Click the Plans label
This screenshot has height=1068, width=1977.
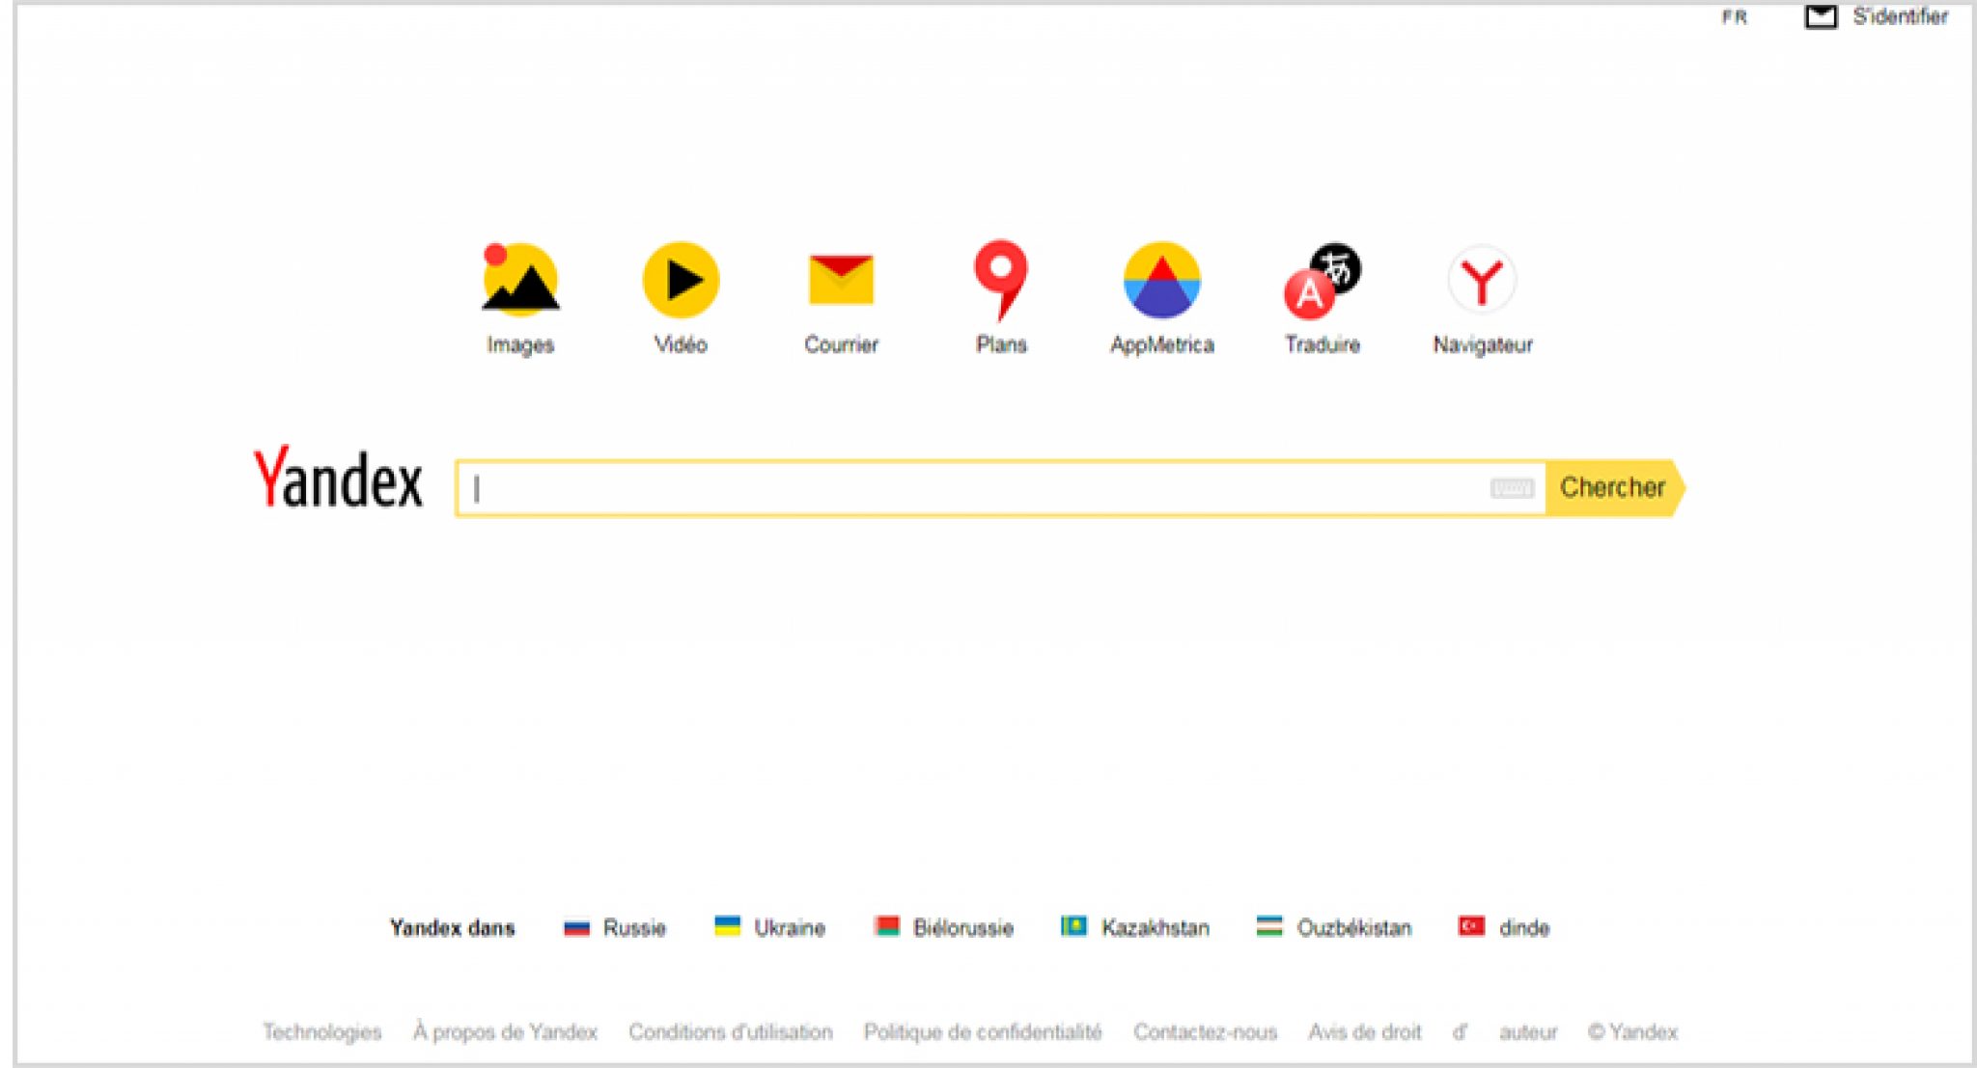point(1001,344)
